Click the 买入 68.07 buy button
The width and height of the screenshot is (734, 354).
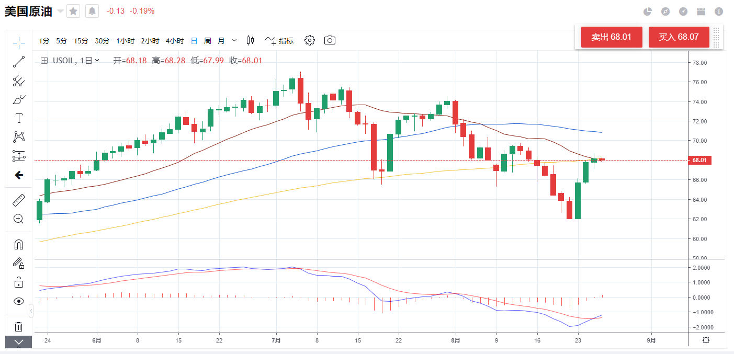pyautogui.click(x=679, y=37)
